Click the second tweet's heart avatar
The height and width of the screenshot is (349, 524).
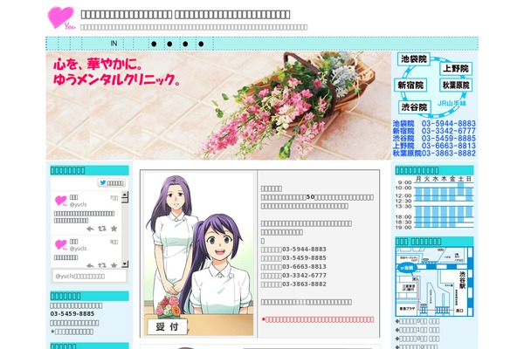[x=61, y=245]
